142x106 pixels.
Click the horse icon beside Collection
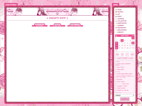(x=116, y=21)
